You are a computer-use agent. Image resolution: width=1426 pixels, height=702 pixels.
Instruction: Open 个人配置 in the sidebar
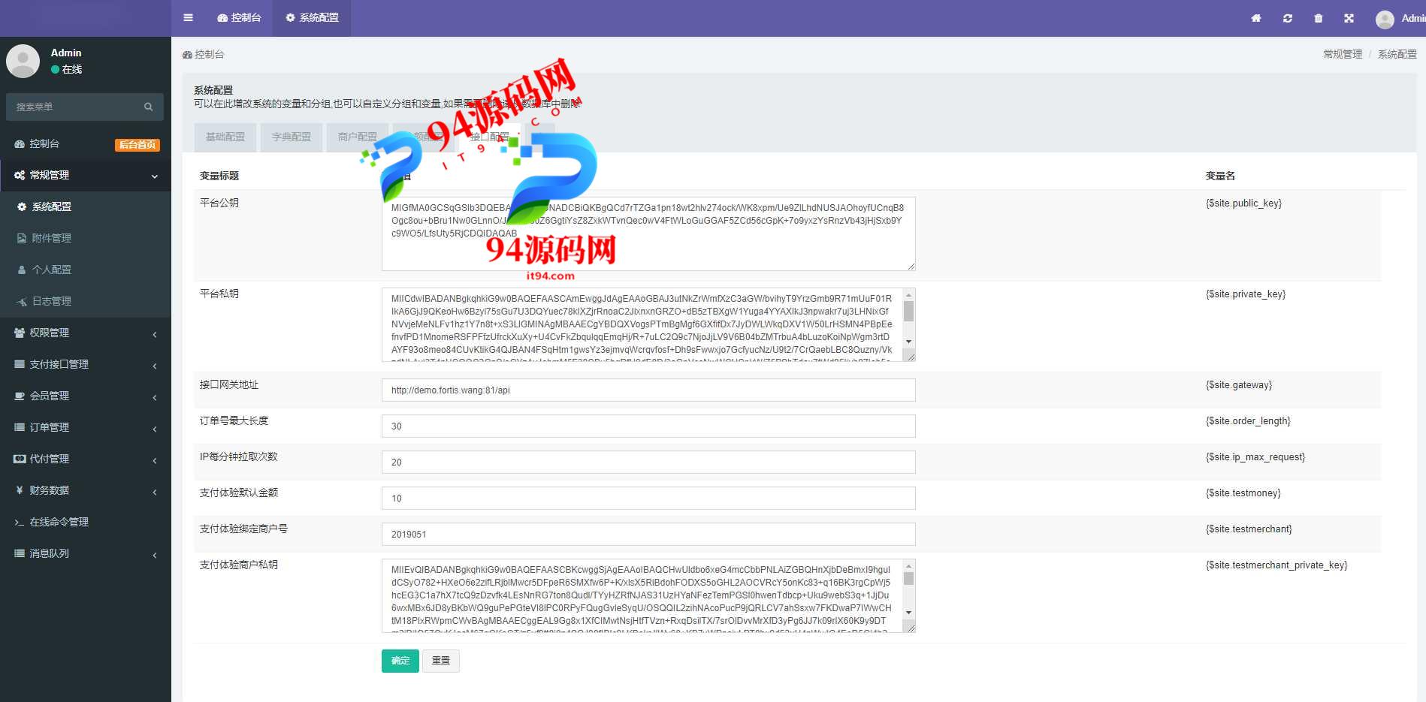[x=86, y=270]
